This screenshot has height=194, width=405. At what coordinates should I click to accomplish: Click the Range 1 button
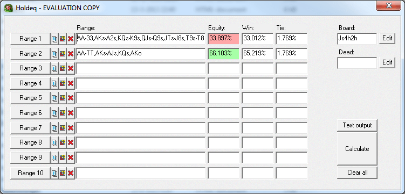click(x=30, y=39)
